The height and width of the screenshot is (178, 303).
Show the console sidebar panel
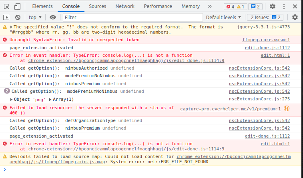(x=6, y=17)
